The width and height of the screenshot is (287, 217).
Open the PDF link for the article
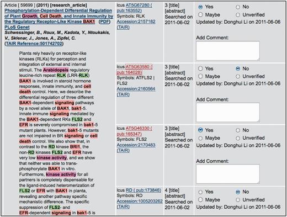[104, 22]
